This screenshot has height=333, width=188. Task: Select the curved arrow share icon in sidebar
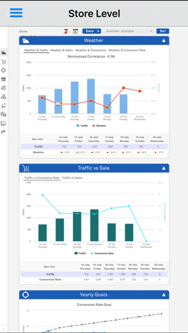click(x=4, y=132)
